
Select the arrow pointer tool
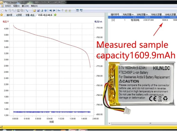(6, 11)
